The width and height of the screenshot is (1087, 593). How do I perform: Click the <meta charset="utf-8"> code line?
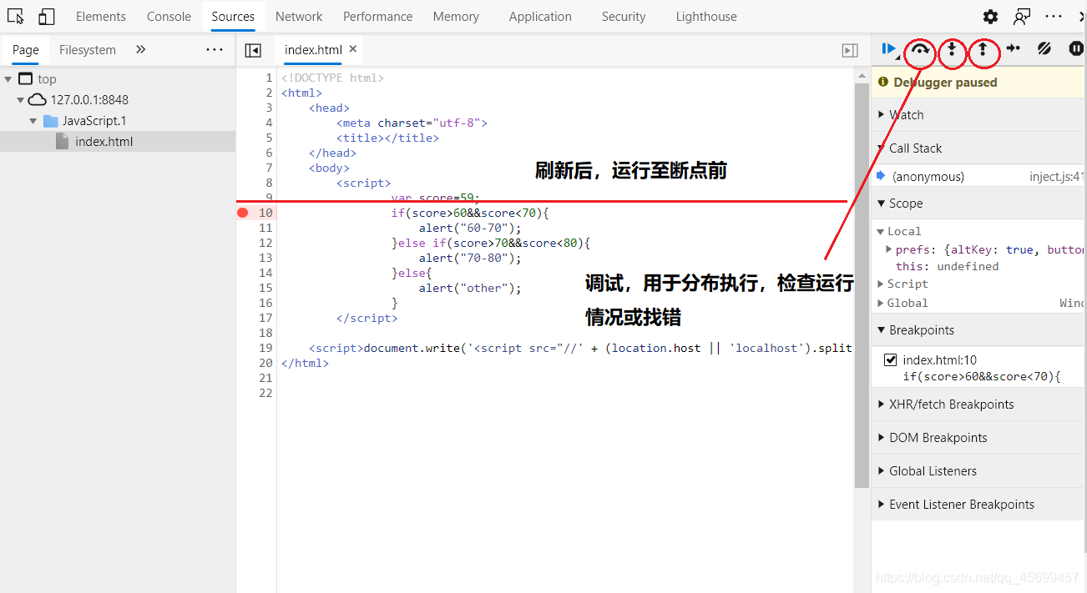point(412,123)
